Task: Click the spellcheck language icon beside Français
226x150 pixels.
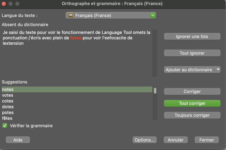Action: 71,15
